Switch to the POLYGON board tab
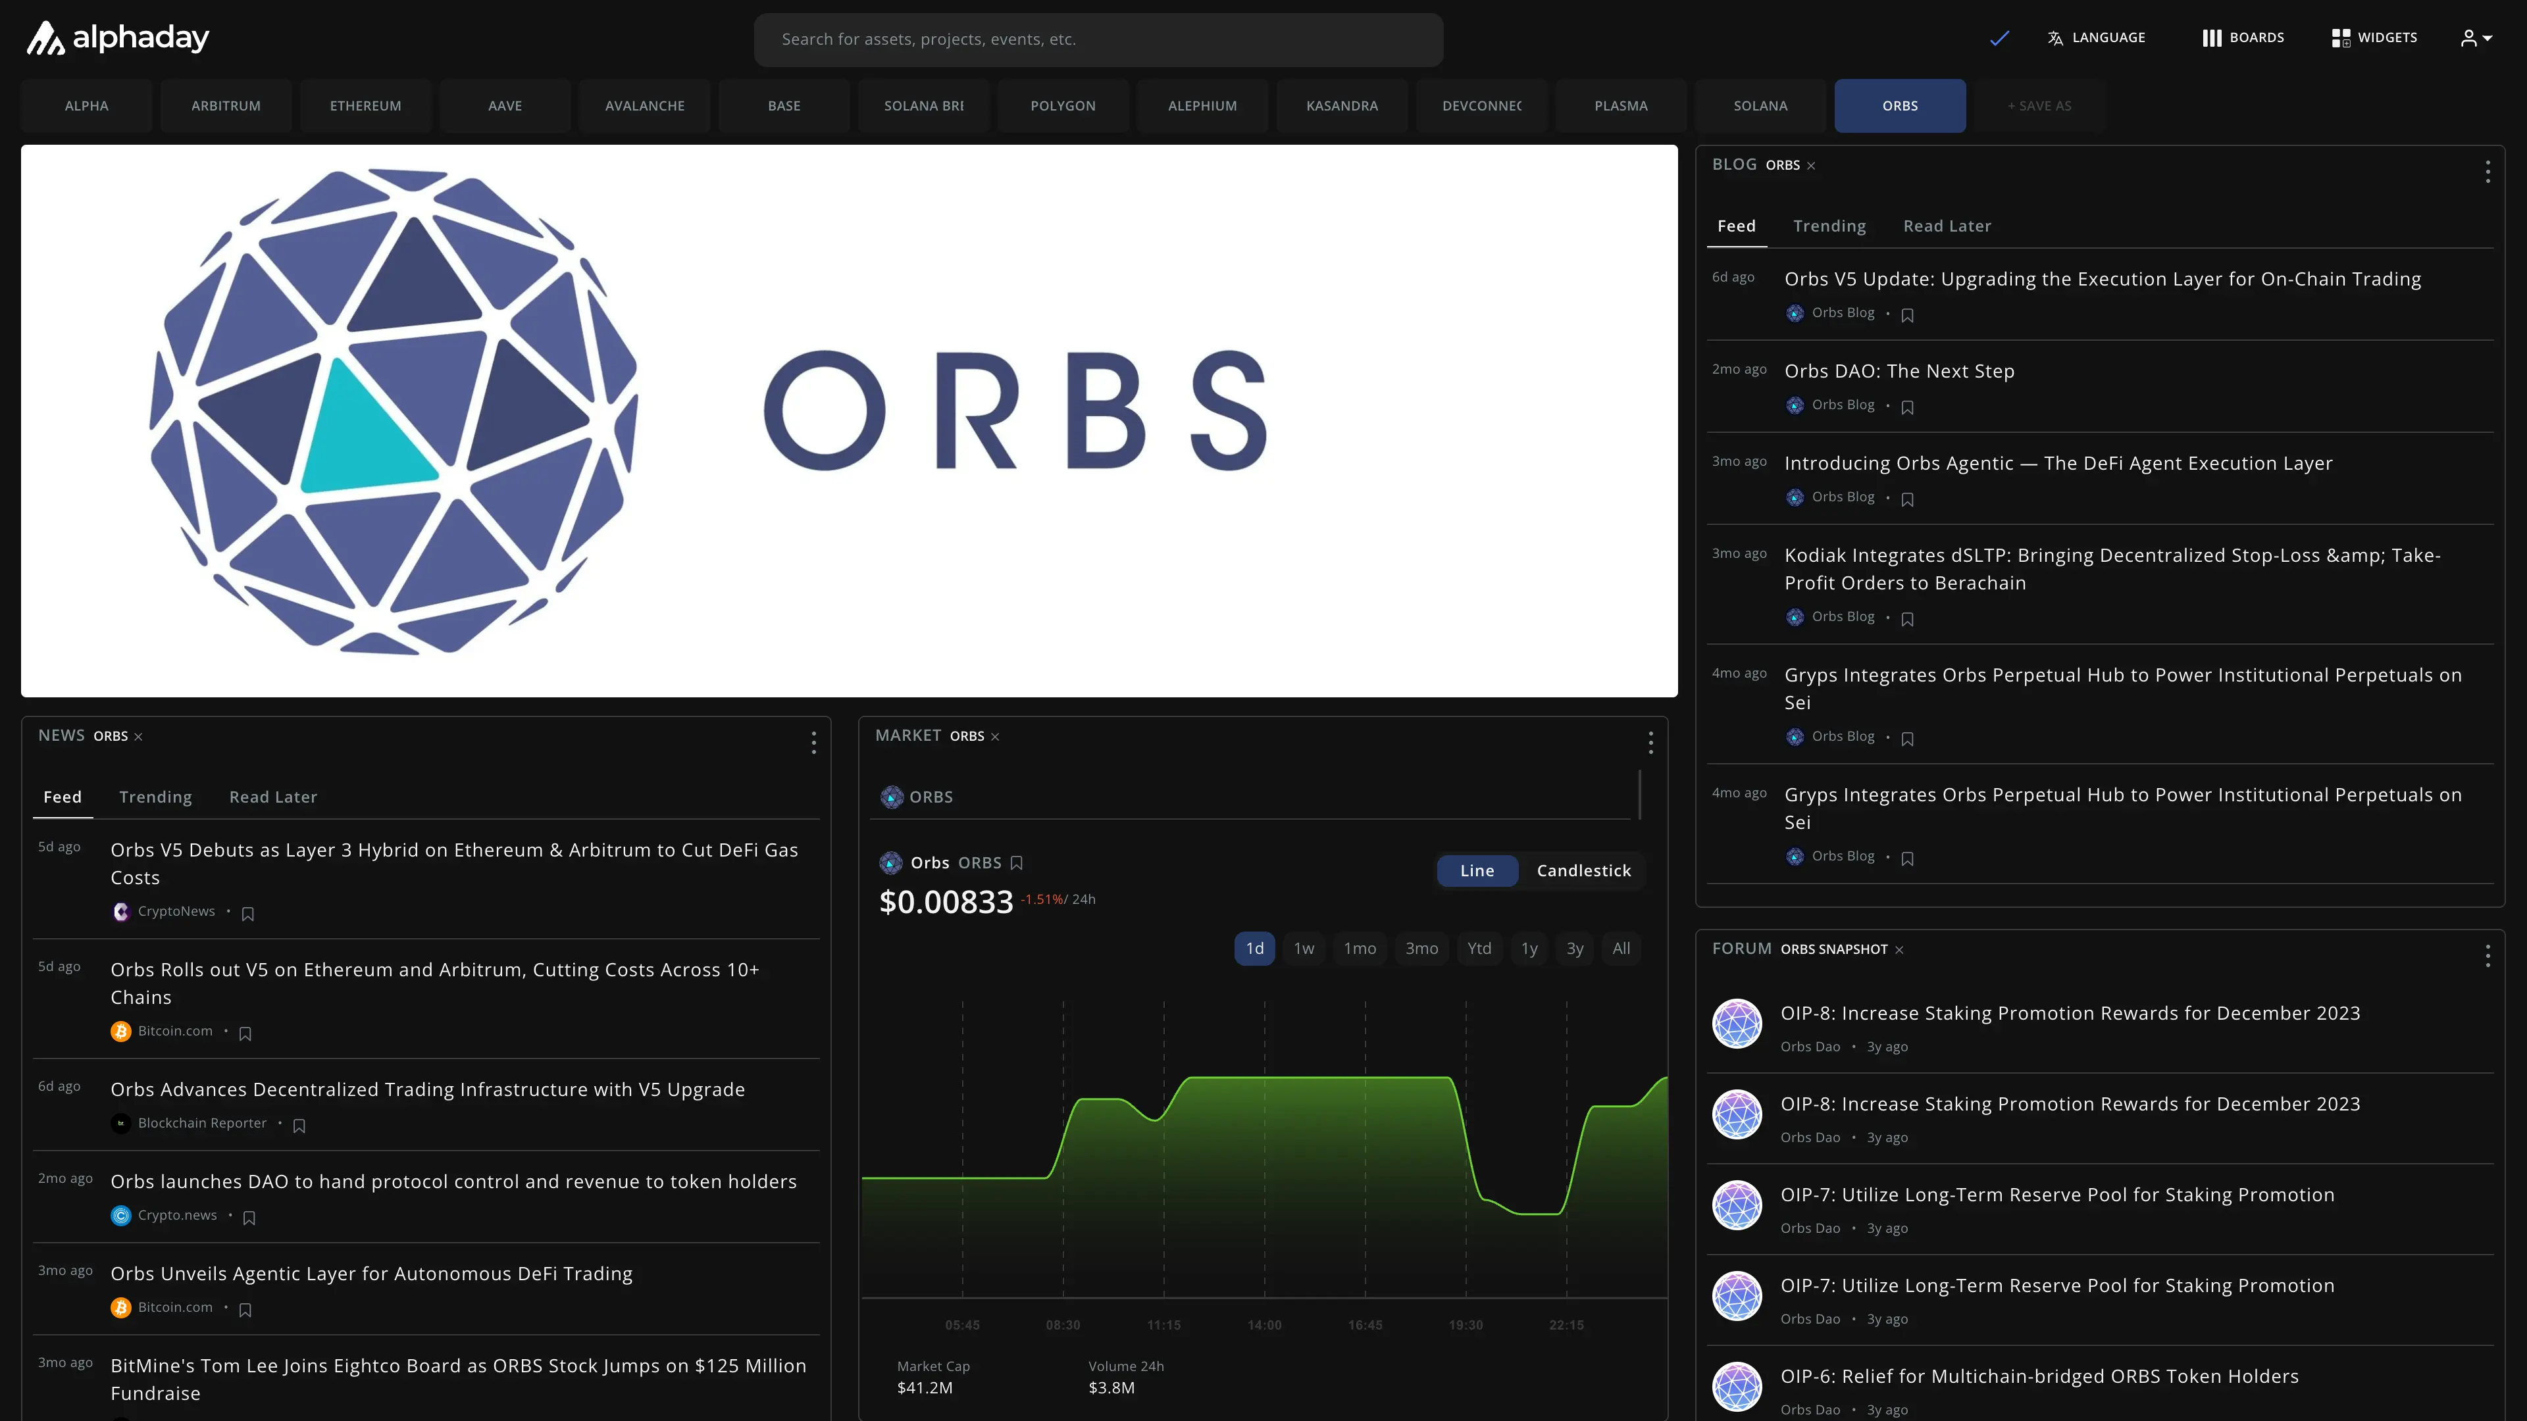This screenshot has width=2527, height=1421. tap(1063, 106)
